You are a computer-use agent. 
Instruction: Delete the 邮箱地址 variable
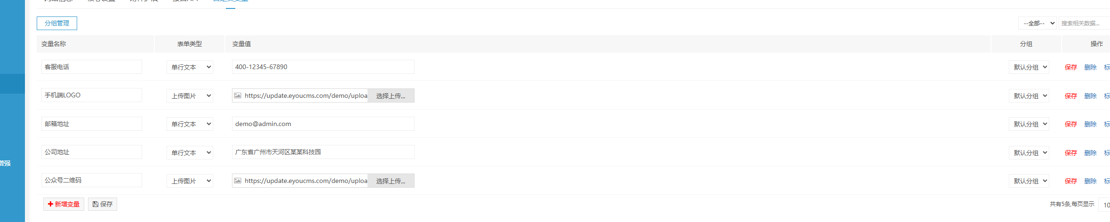pos(1090,124)
